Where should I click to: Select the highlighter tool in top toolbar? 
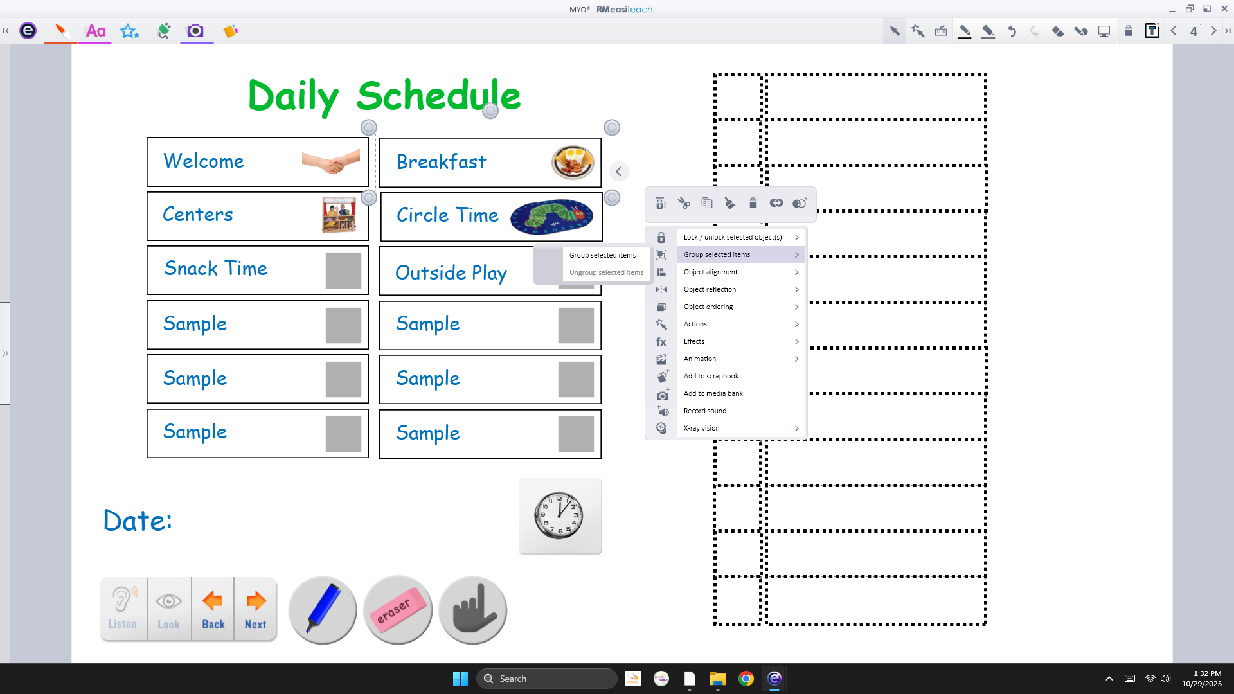(988, 31)
